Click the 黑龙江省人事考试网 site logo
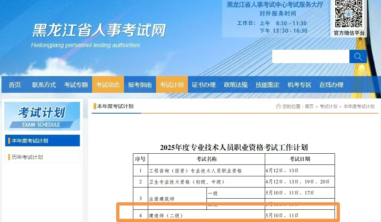 [x=99, y=30]
